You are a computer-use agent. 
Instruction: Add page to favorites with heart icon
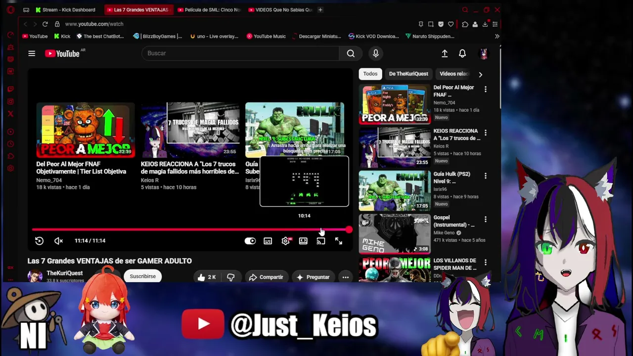point(451,24)
